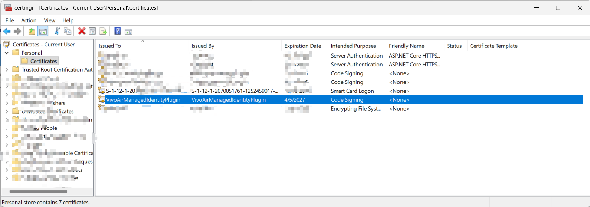Open Properties via toolbar icon
The width and height of the screenshot is (590, 207).
click(92, 32)
